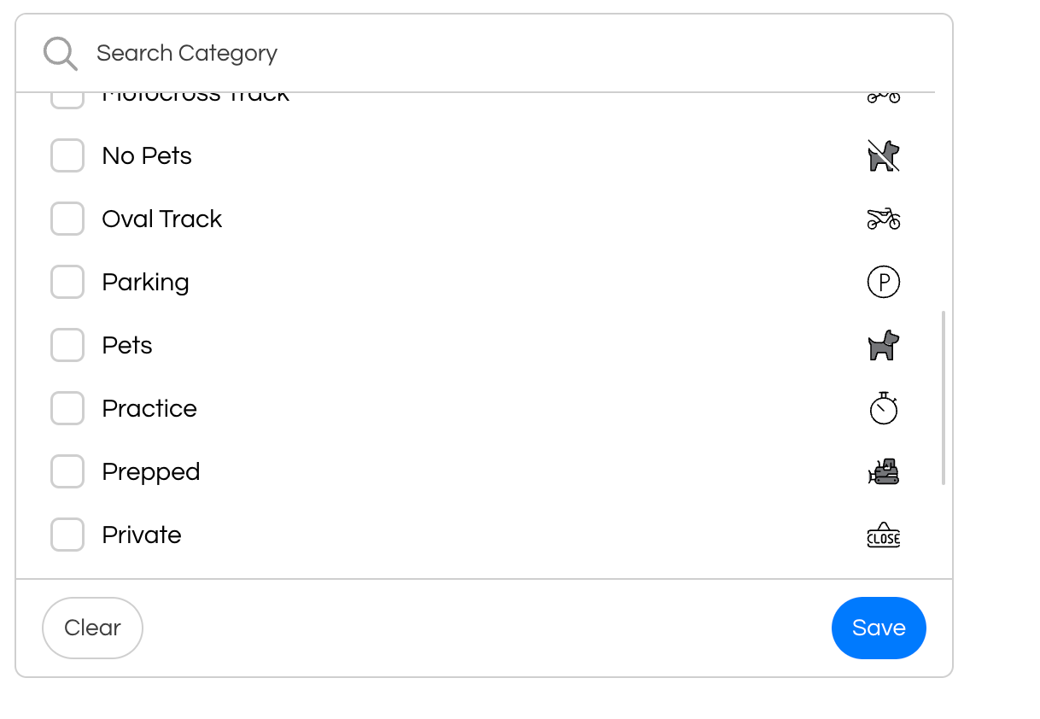Click the Clear button

point(92,628)
